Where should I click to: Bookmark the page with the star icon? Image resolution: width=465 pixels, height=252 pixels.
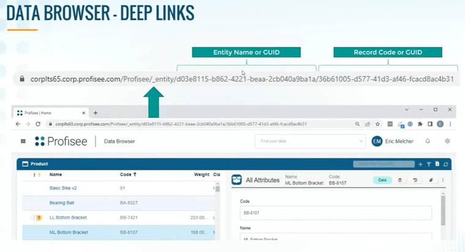377,124
